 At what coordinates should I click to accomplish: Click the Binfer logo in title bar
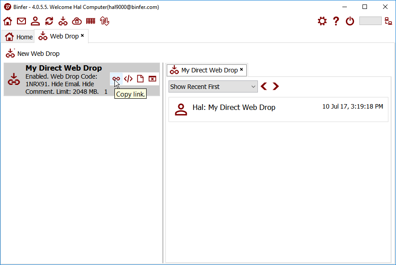pyautogui.click(x=8, y=7)
